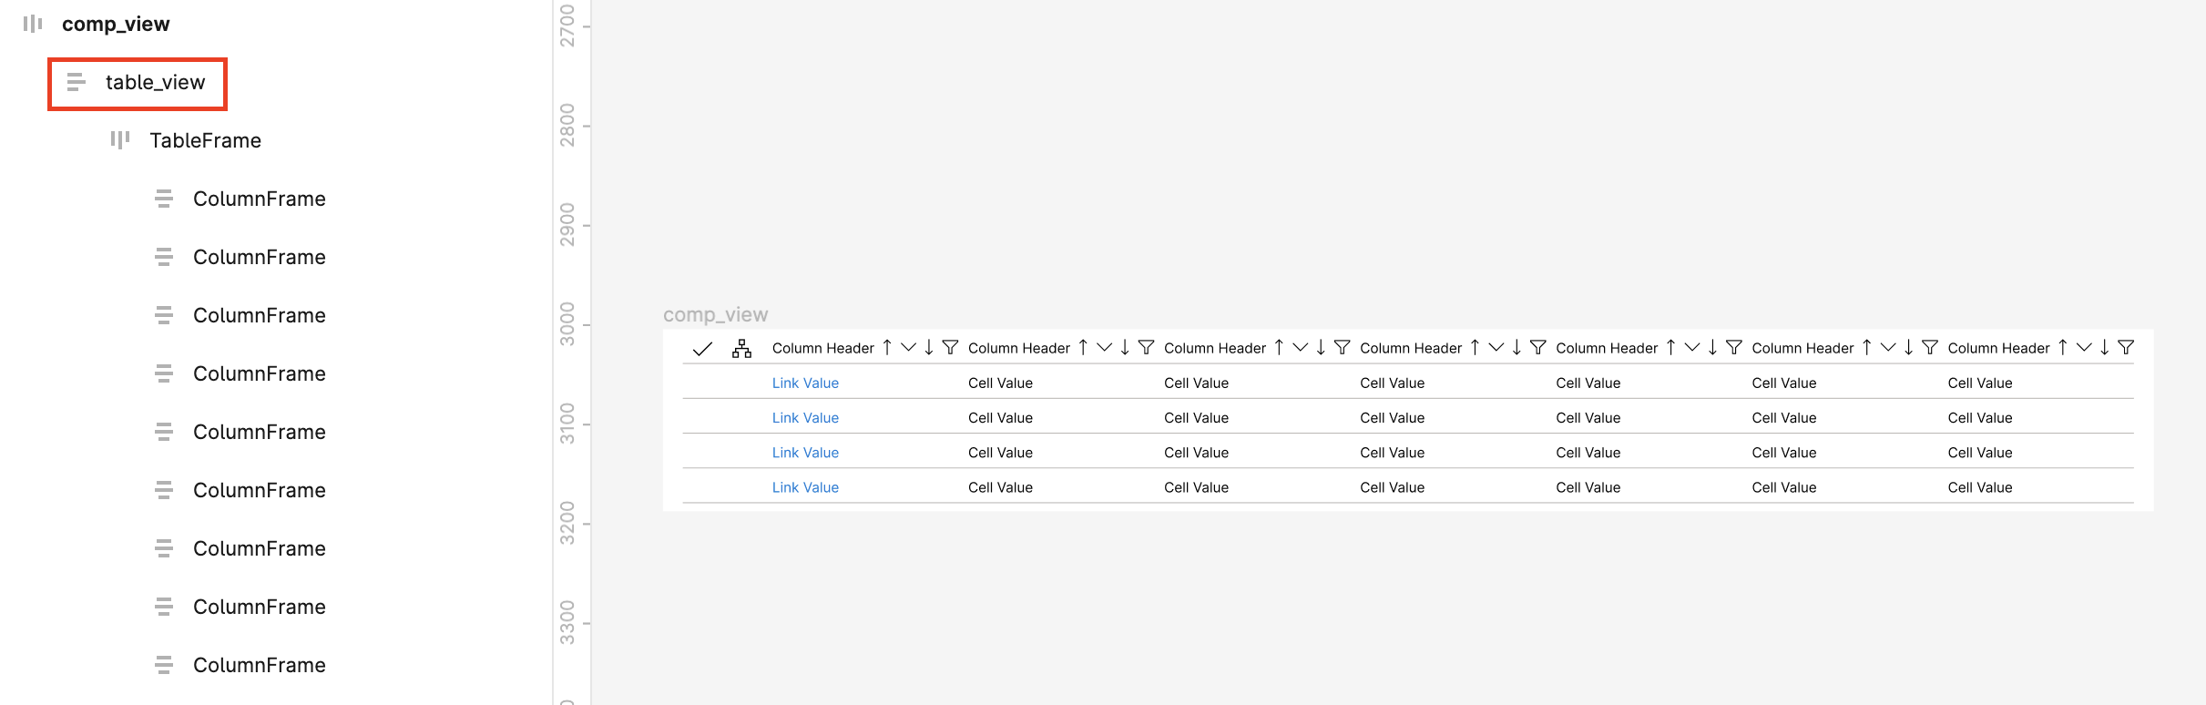Image resolution: width=2206 pixels, height=705 pixels.
Task: Select the table_view layer in the tree
Action: coord(155,83)
